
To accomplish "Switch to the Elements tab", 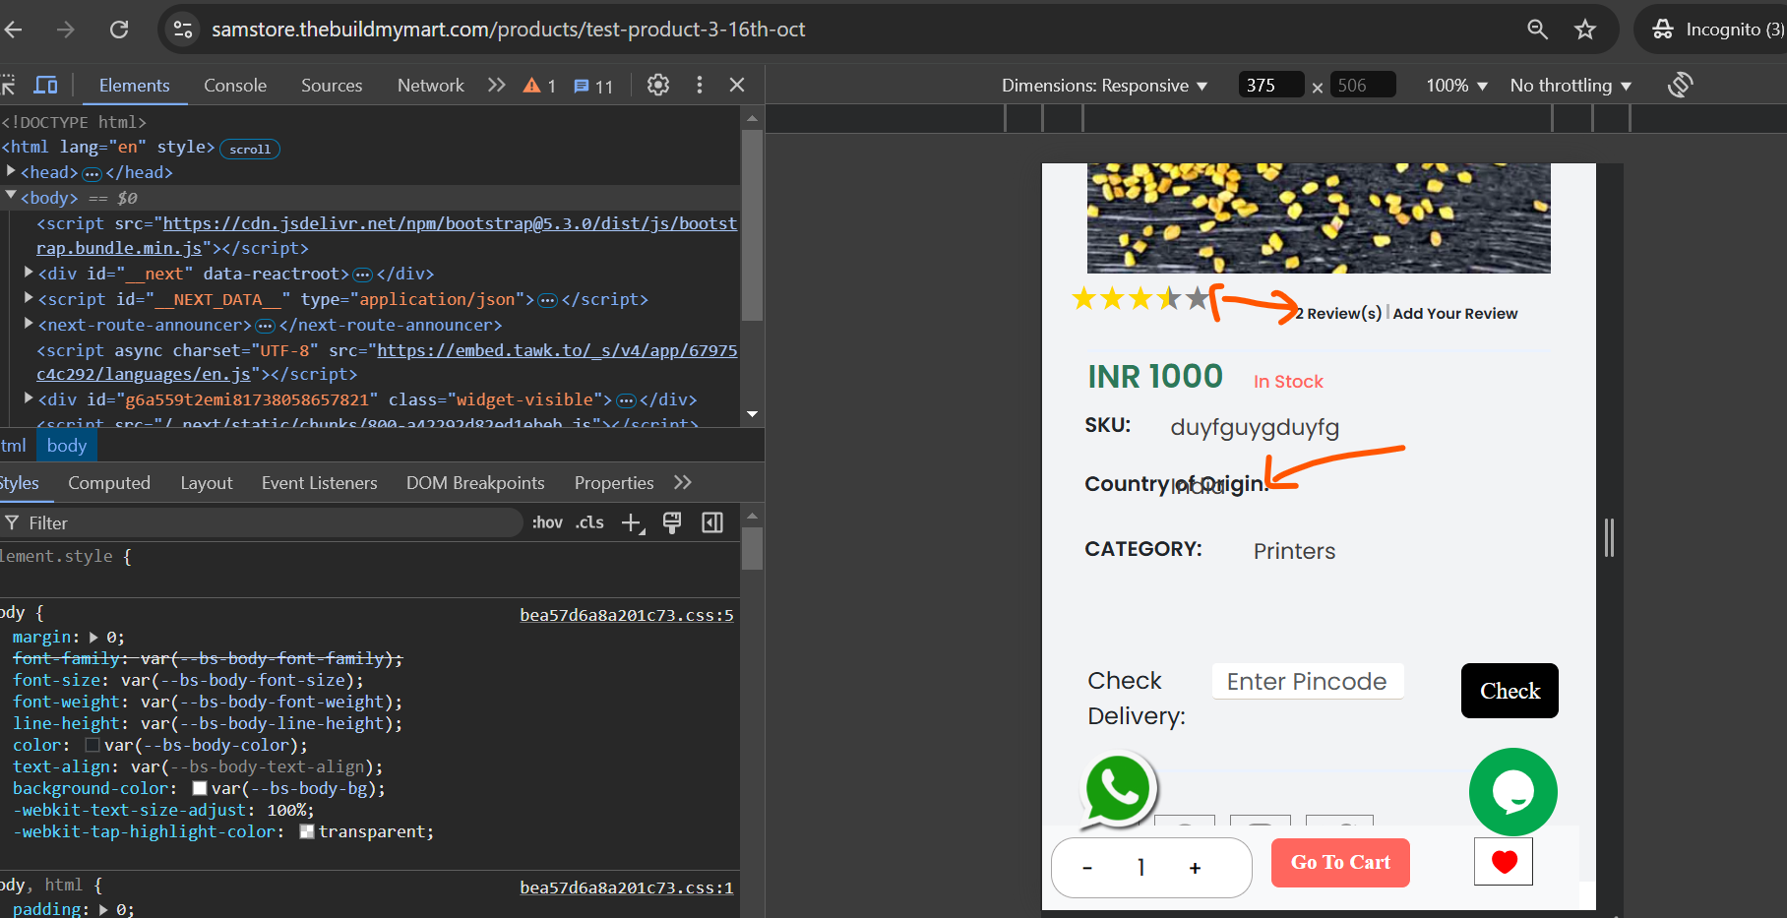I will 134,86.
